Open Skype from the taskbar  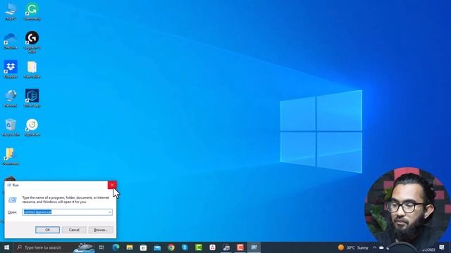[x=185, y=247]
